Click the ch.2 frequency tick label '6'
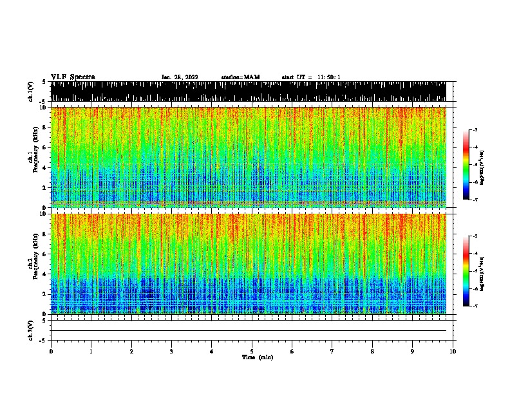This screenshot has width=510, height=394. (44, 254)
